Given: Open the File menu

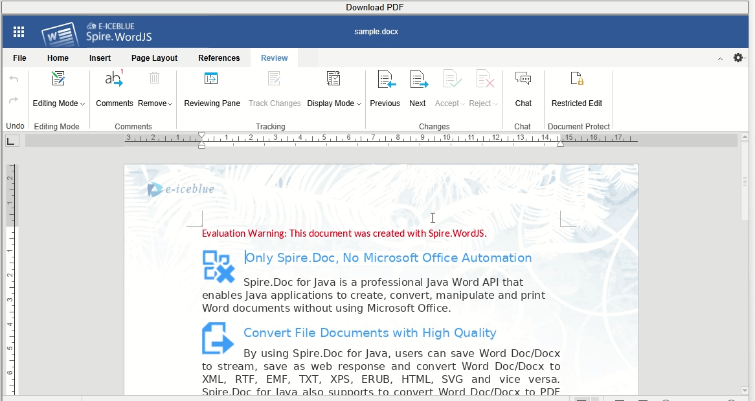Looking at the screenshot, I should click(x=19, y=58).
